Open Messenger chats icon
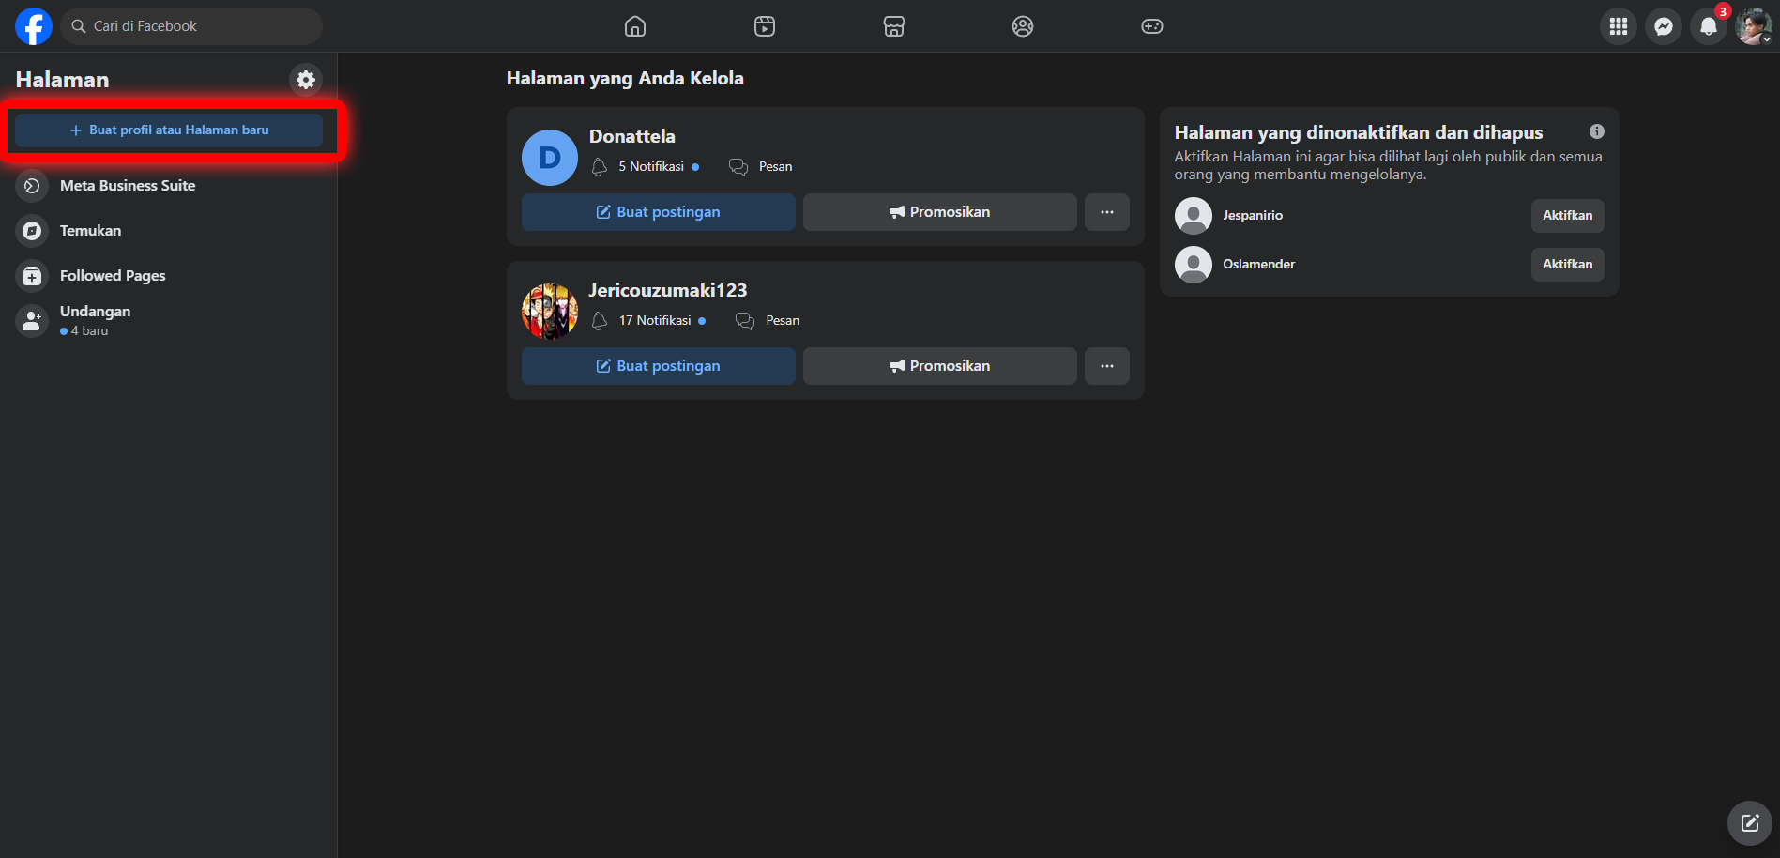Screen dimensions: 1780x858 1663,26
